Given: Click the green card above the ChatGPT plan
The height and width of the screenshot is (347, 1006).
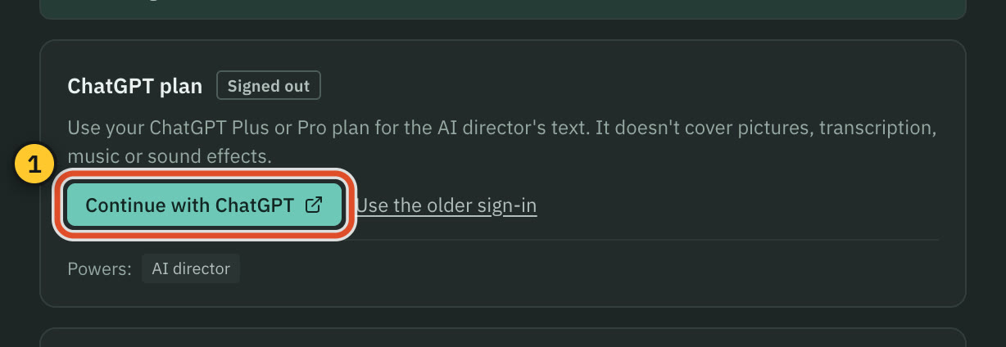Looking at the screenshot, I should [503, 9].
